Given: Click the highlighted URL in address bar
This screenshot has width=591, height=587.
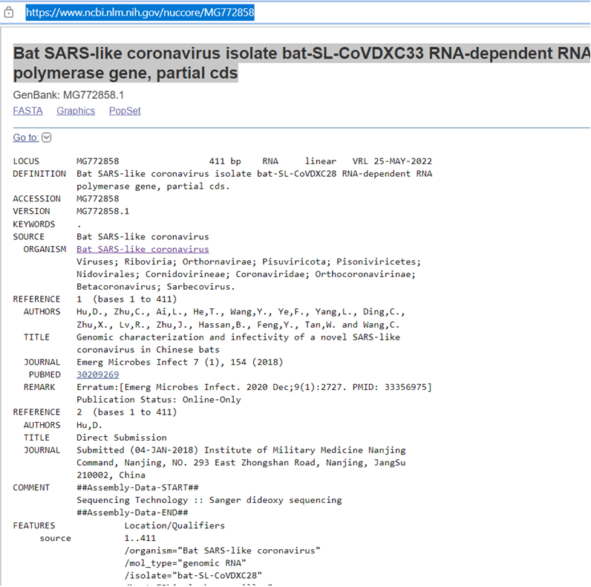Looking at the screenshot, I should 140,13.
